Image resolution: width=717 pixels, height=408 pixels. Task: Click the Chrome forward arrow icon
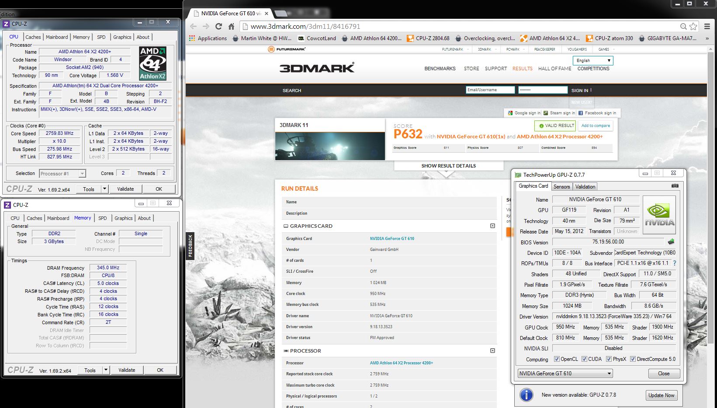click(x=206, y=27)
